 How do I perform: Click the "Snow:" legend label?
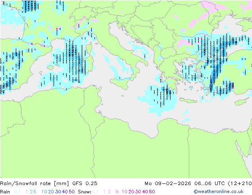point(85,192)
